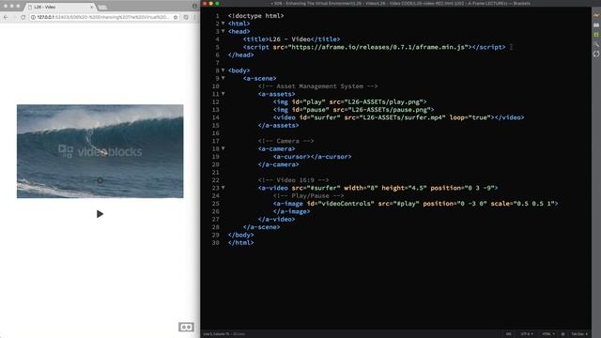601x338 pixels.
Task: Click the Brackets window title bar text
Action: pyautogui.click(x=401, y=4)
